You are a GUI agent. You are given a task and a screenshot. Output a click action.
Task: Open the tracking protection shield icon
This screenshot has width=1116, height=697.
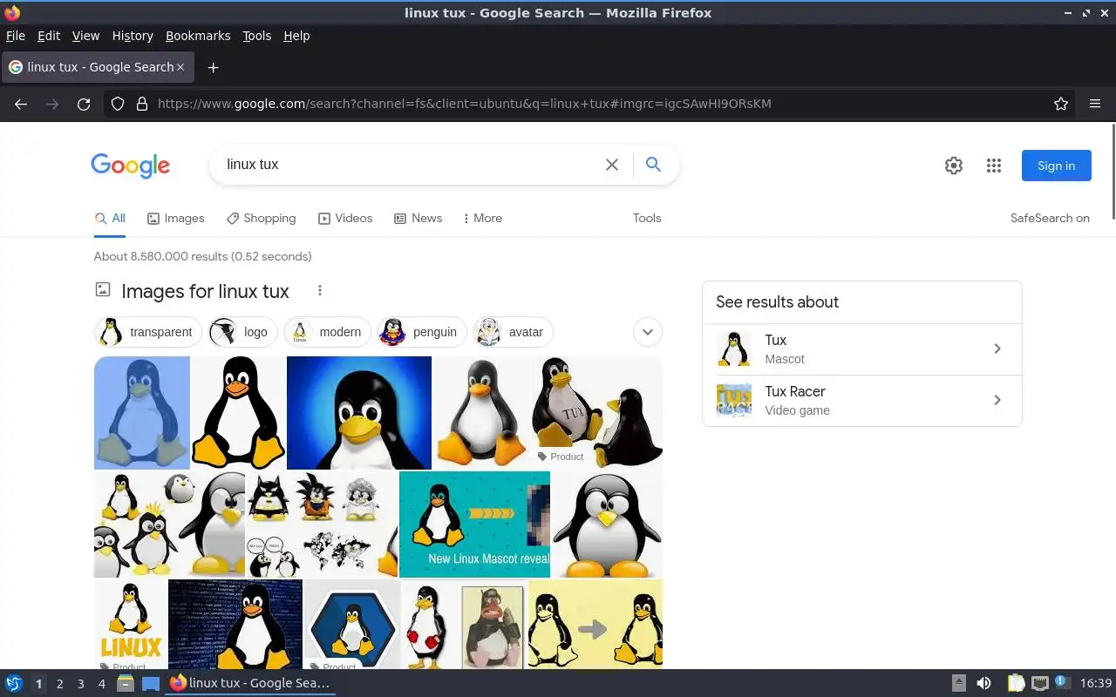(x=118, y=104)
